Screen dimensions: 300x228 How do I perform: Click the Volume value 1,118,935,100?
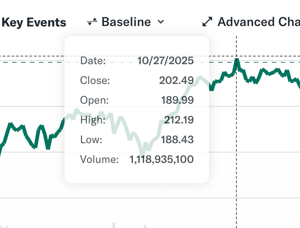162,159
